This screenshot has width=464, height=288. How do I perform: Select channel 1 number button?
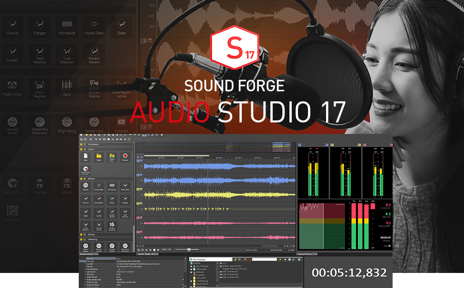point(138,161)
